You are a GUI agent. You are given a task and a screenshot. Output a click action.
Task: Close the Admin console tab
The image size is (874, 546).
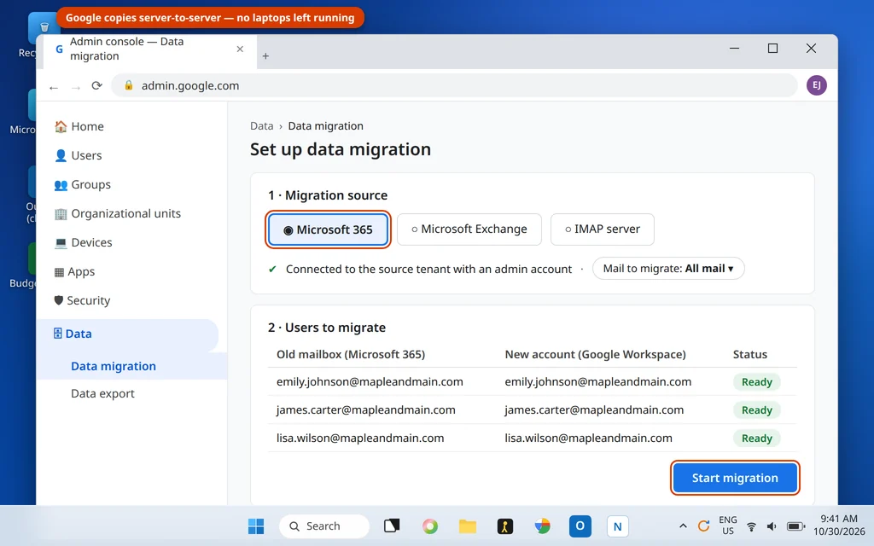coord(240,49)
